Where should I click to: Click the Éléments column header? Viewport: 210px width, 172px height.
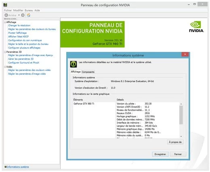pos(78,99)
